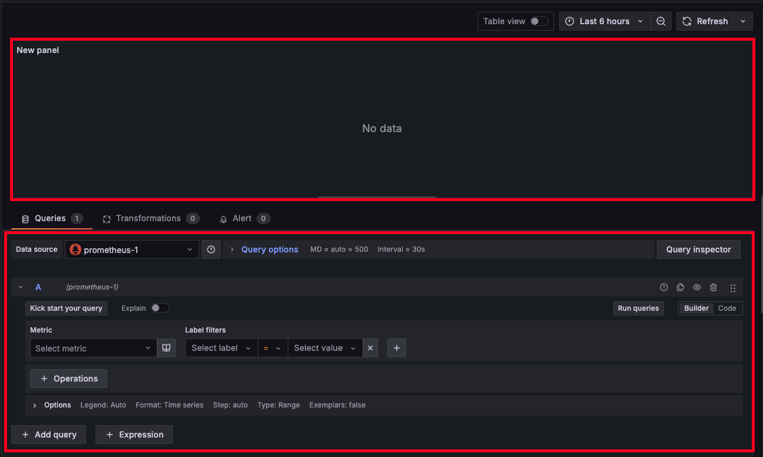Click the Refresh button
This screenshot has width=763, height=457.
click(x=705, y=21)
